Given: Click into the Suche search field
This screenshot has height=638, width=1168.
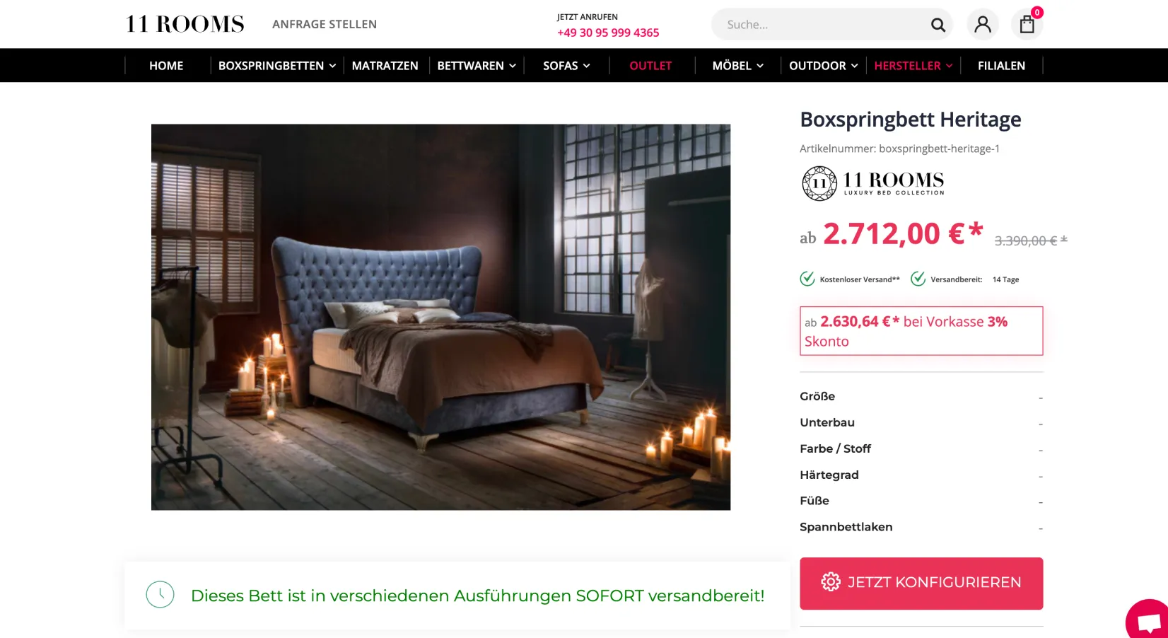Looking at the screenshot, I should [x=820, y=25].
